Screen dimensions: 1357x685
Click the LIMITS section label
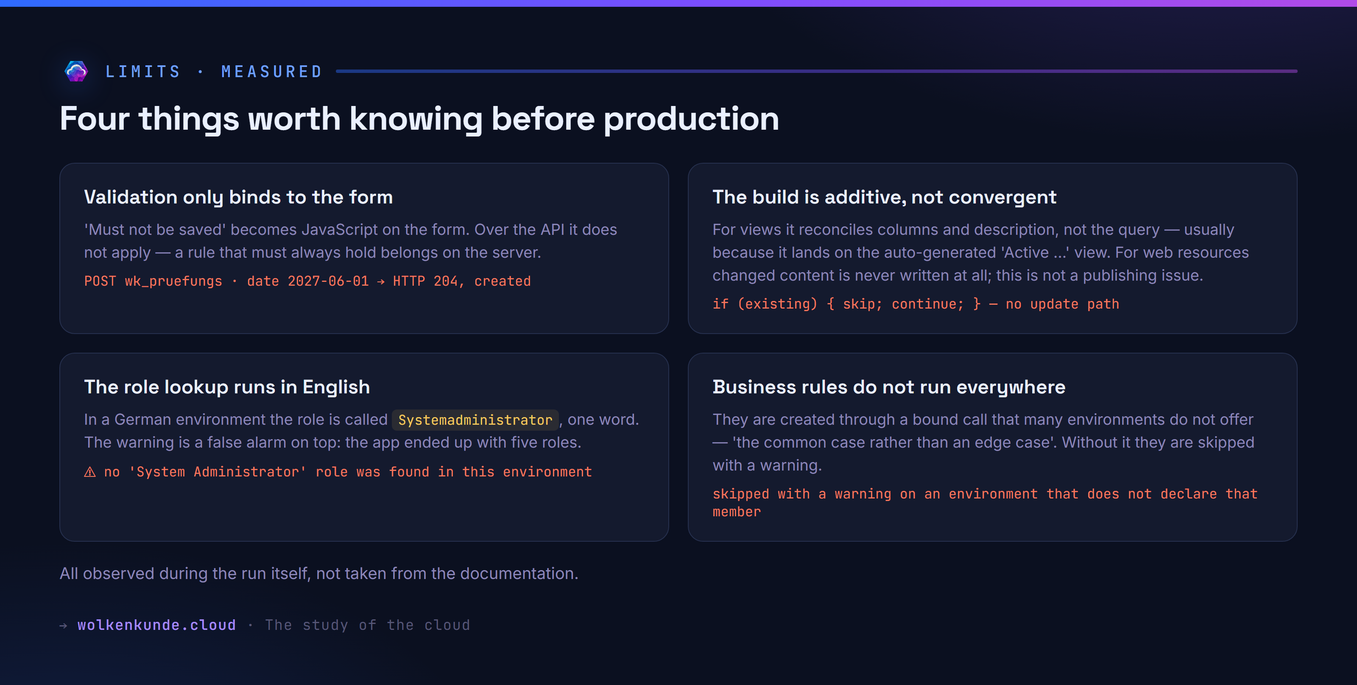pos(143,72)
